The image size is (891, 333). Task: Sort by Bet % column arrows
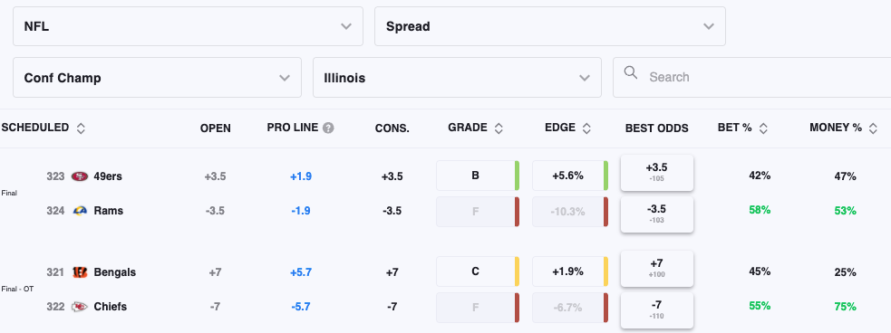coord(763,128)
